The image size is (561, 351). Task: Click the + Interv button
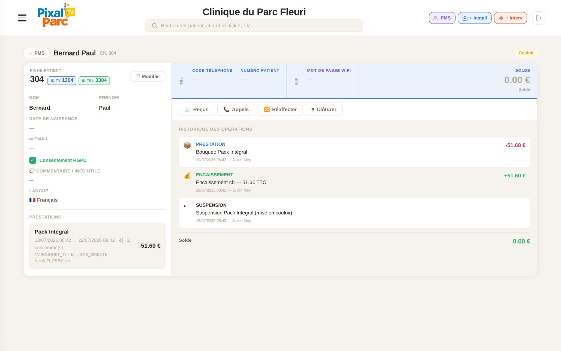[x=511, y=18]
